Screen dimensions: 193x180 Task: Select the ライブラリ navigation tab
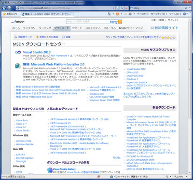29,28
